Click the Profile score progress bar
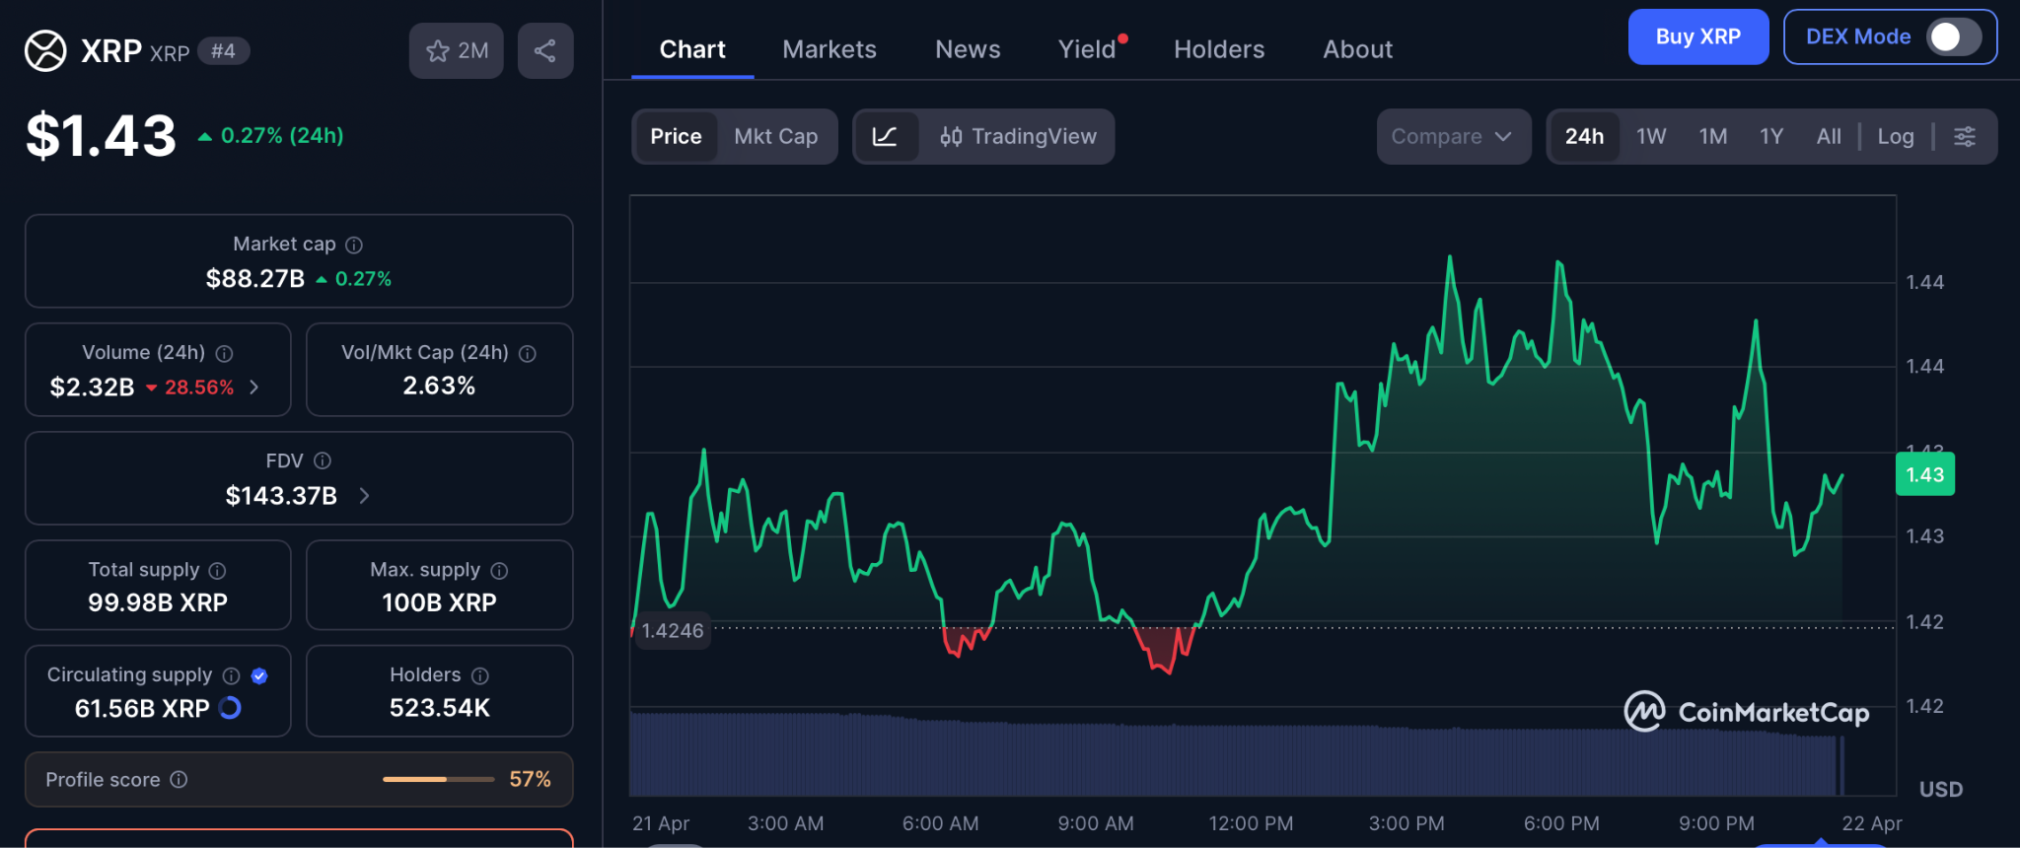This screenshot has width=2020, height=848. [439, 779]
